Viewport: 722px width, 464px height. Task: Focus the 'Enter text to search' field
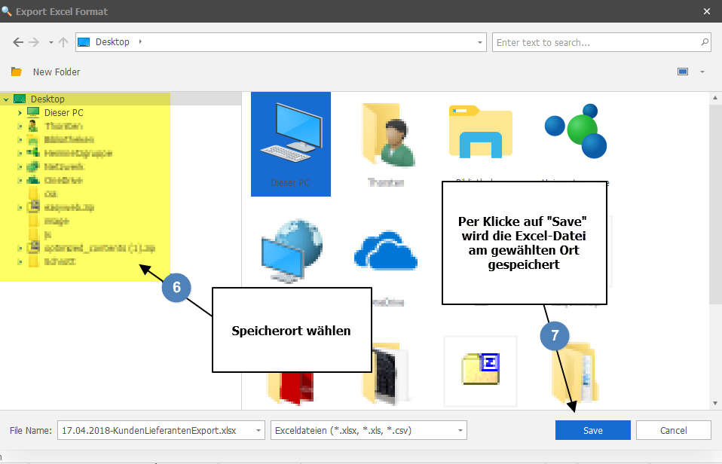(597, 42)
